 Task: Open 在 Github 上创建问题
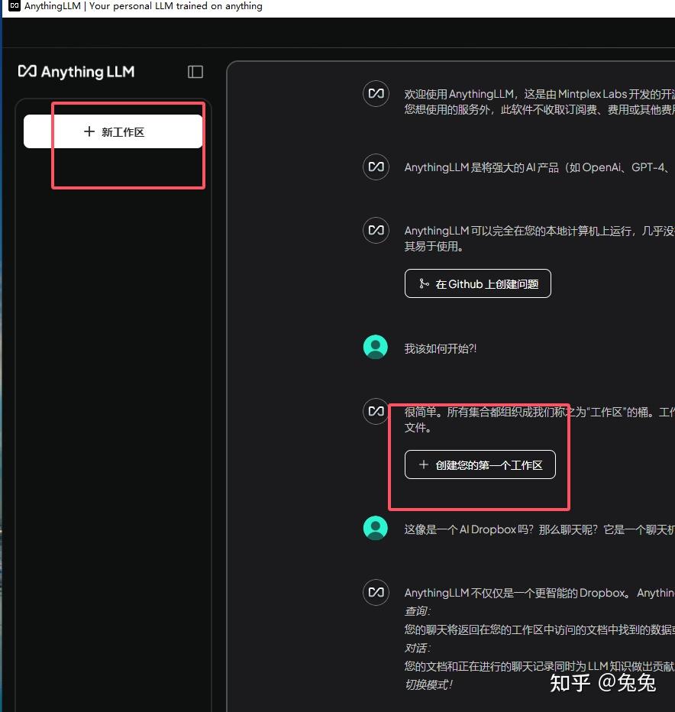477,283
